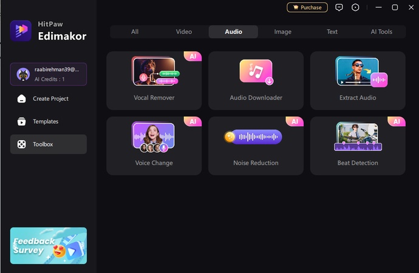Switch to the Video tab

pyautogui.click(x=184, y=32)
